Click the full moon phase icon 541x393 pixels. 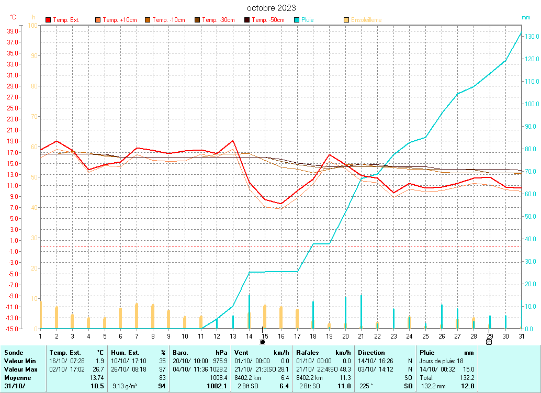(x=489, y=342)
